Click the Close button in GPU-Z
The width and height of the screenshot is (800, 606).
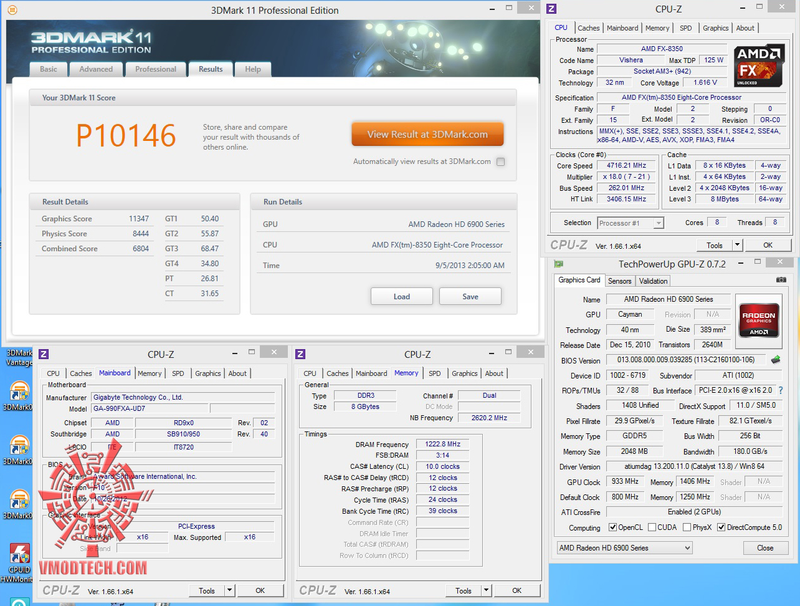point(765,548)
